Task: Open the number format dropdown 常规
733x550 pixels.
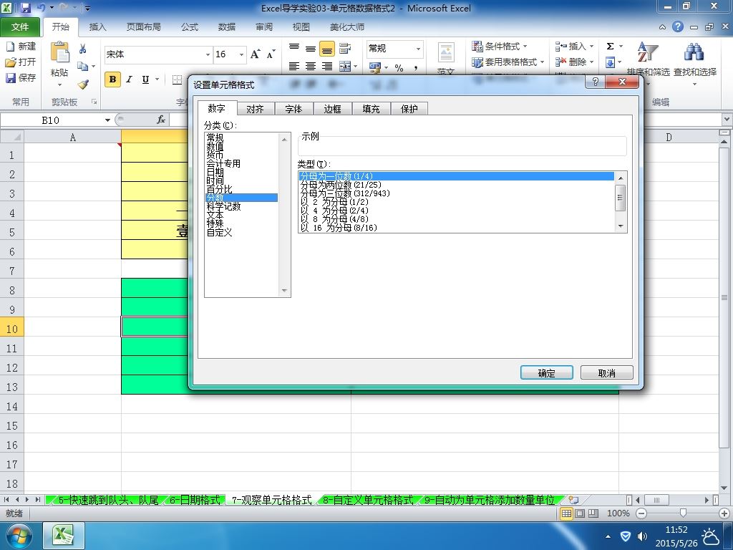Action: pyautogui.click(x=418, y=49)
